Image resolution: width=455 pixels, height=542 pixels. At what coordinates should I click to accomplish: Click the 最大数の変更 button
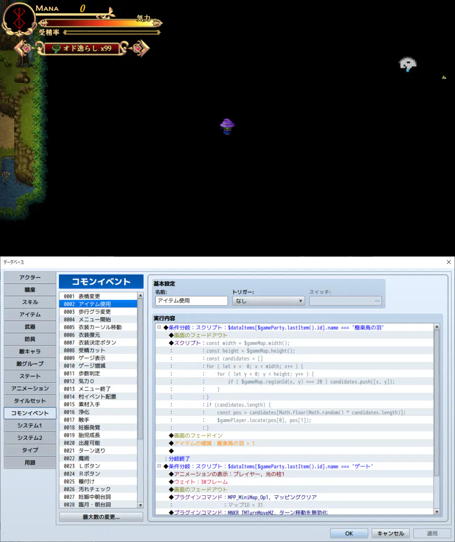point(101,517)
